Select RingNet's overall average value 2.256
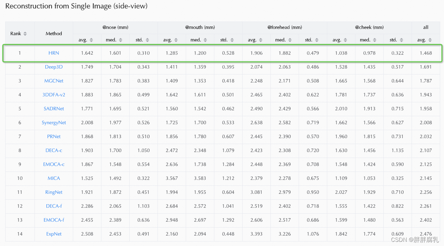 pyautogui.click(x=426, y=192)
